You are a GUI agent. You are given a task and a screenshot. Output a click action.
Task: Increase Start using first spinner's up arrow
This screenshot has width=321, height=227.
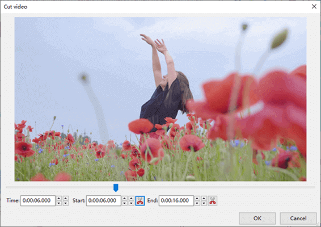[x=124, y=198]
